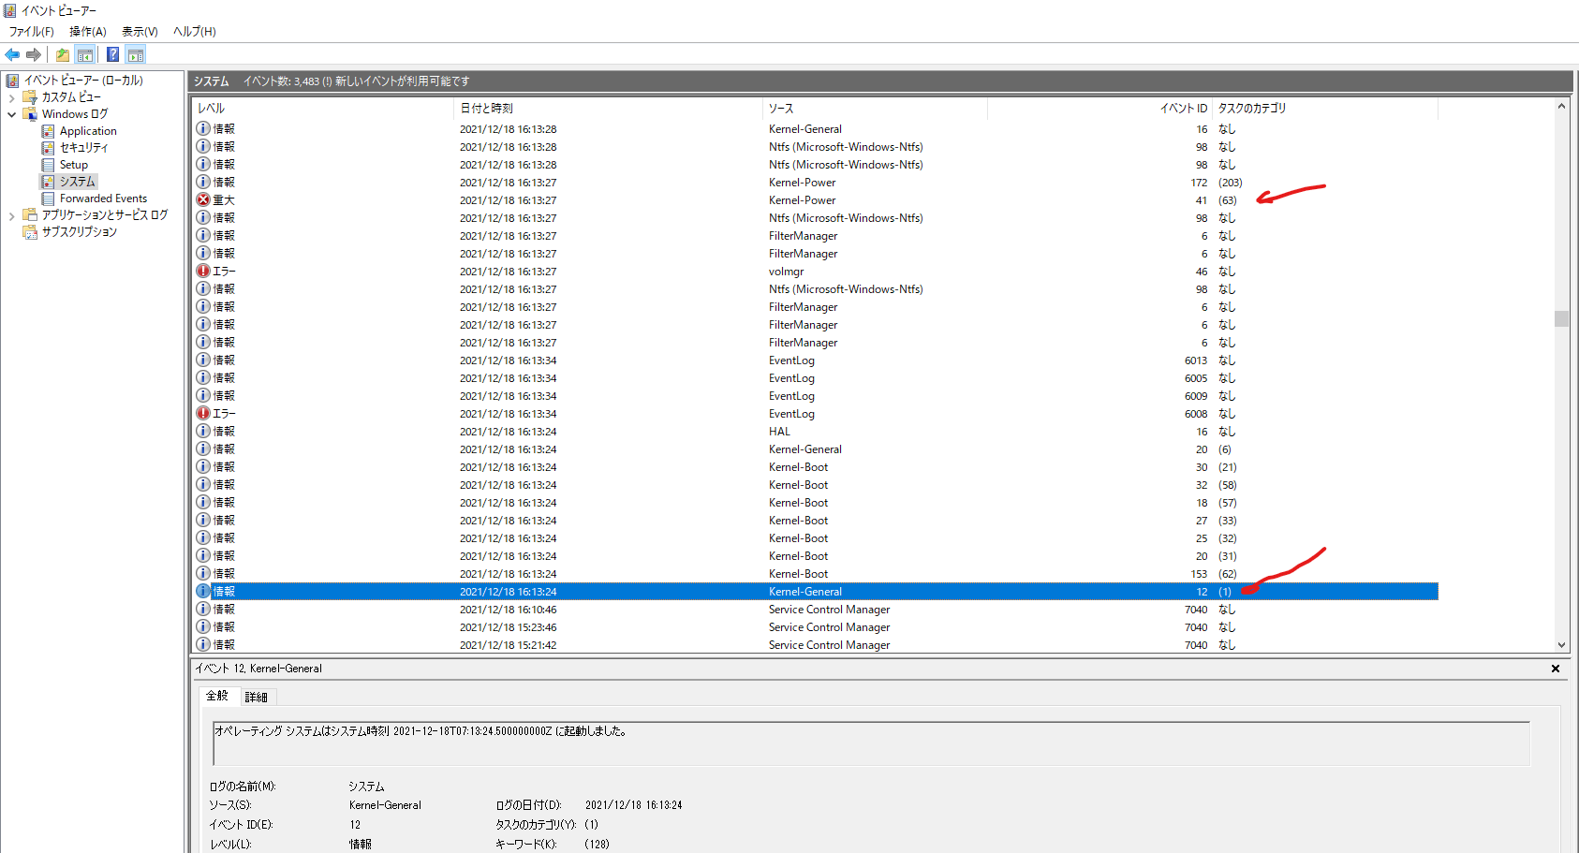Select the Kernel-Boot event ID 153 row
The width and height of the screenshot is (1579, 853).
pos(815,574)
